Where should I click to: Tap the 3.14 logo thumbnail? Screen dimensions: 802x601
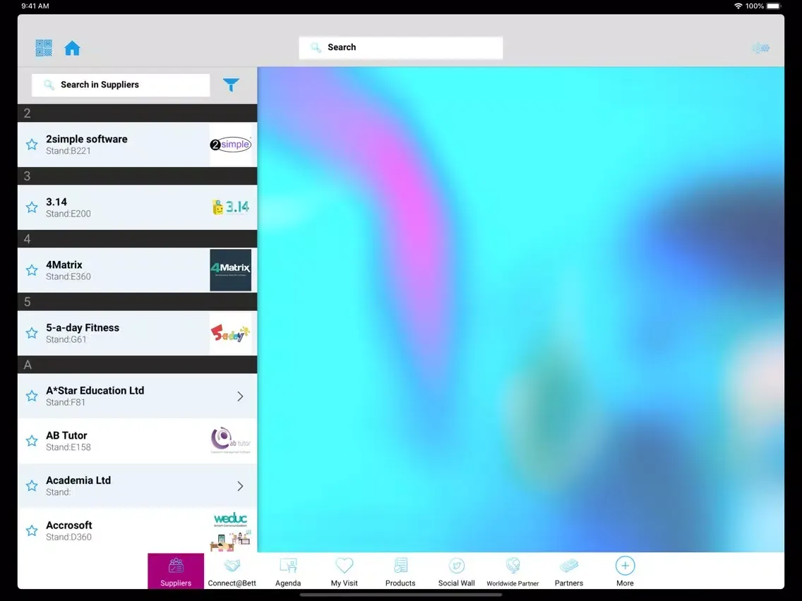[x=231, y=207]
